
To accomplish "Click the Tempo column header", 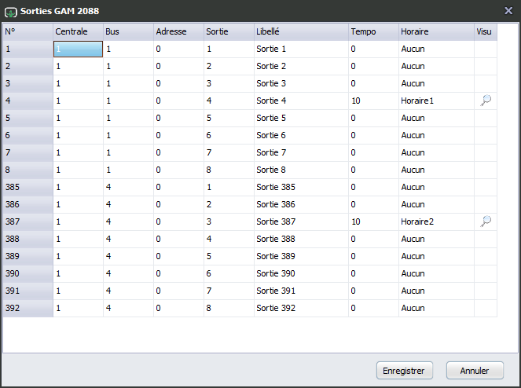I will [373, 32].
